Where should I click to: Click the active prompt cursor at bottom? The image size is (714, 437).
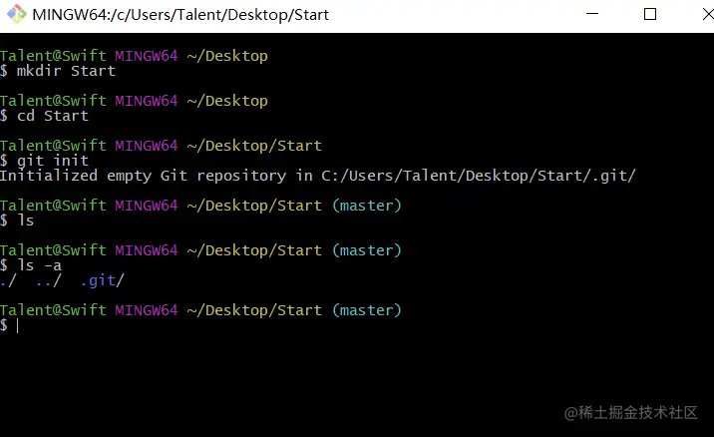pos(17,325)
